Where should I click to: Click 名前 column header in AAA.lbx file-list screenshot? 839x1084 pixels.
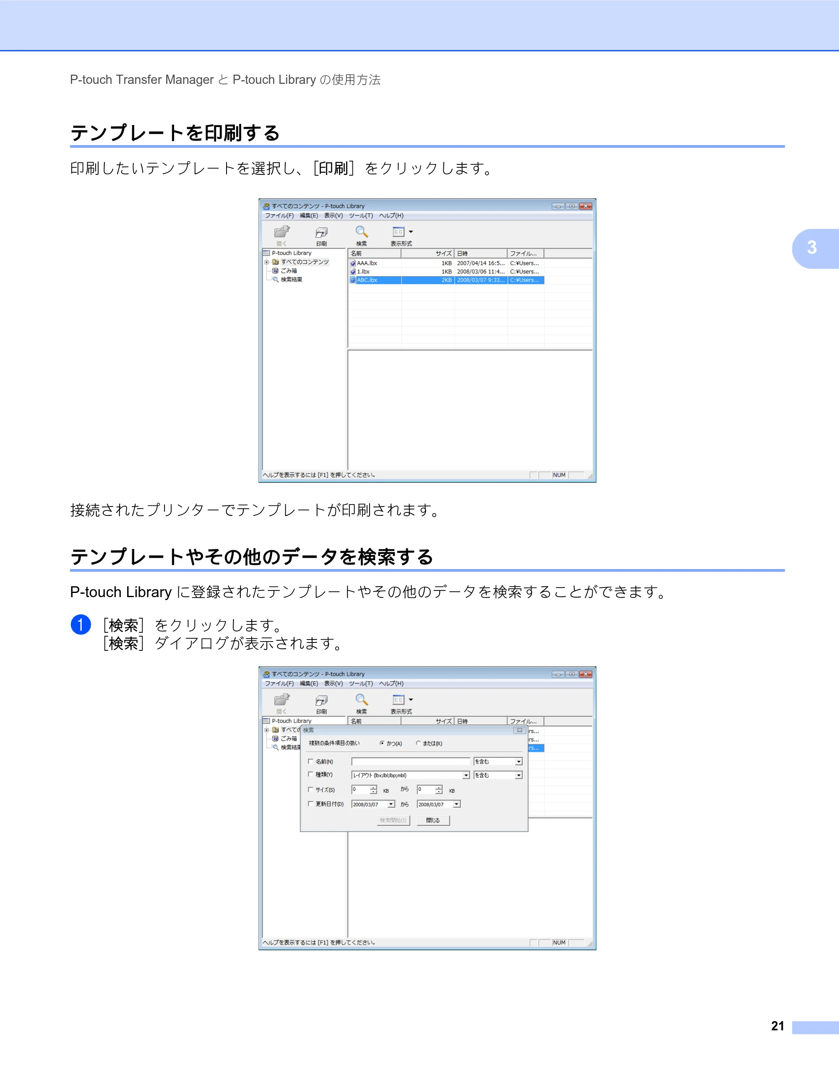[374, 254]
